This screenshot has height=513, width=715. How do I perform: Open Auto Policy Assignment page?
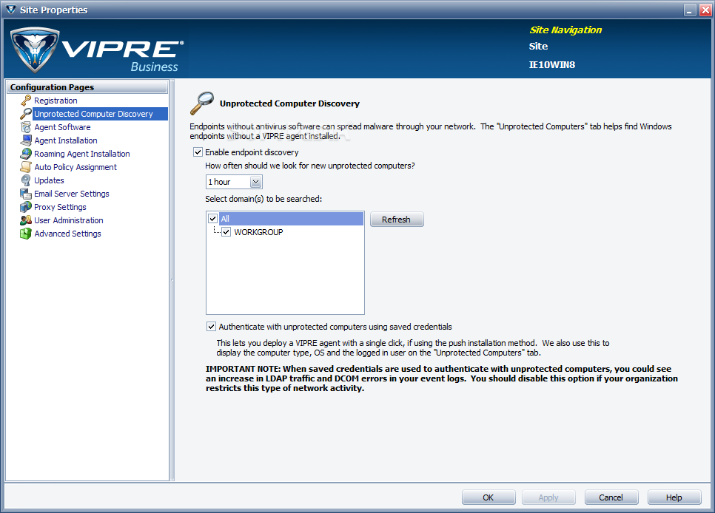75,167
